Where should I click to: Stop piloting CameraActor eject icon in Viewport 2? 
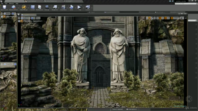[x=19, y=21]
